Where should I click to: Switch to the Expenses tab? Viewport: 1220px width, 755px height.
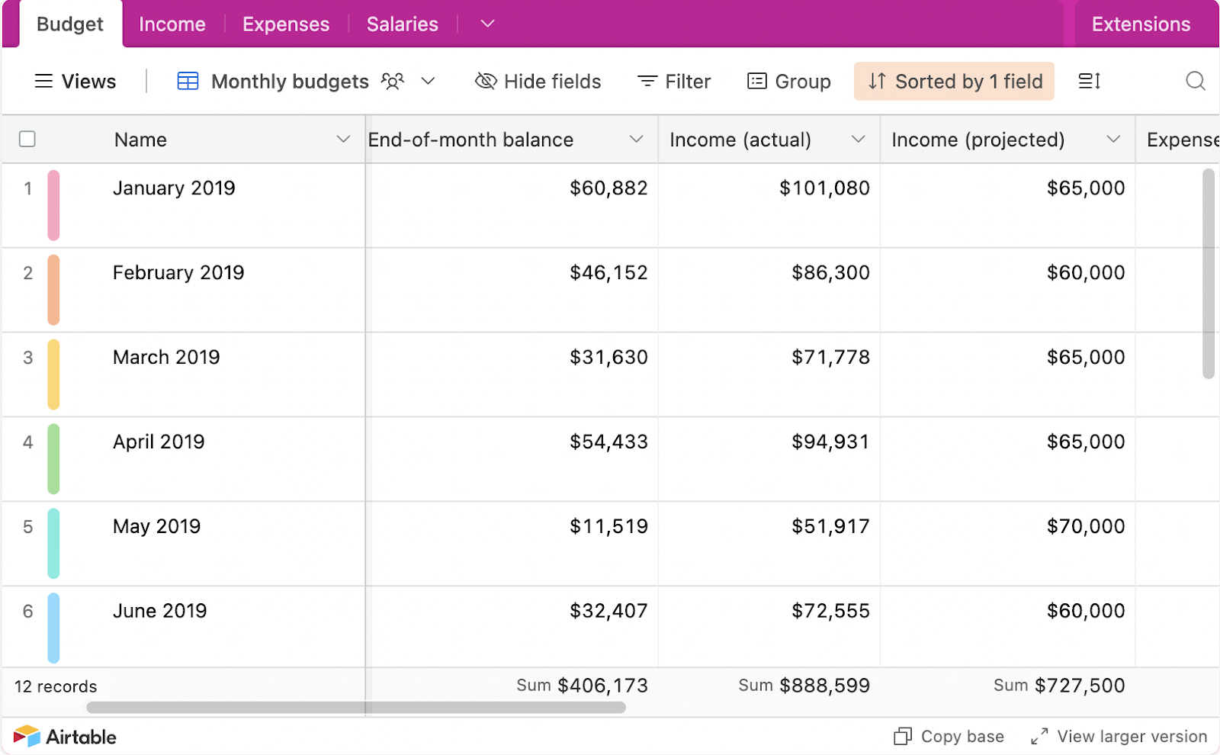(286, 24)
